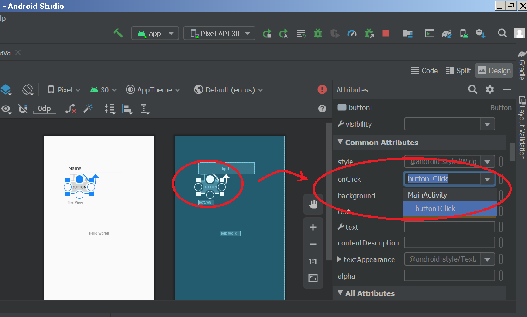527x317 pixels.
Task: Select button1Click from the dropdown list
Action: point(450,208)
